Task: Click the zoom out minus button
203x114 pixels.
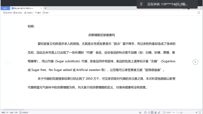Action: [174, 113]
